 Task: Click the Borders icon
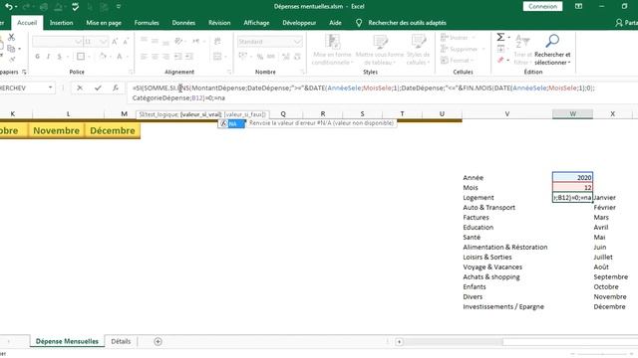[81, 57]
